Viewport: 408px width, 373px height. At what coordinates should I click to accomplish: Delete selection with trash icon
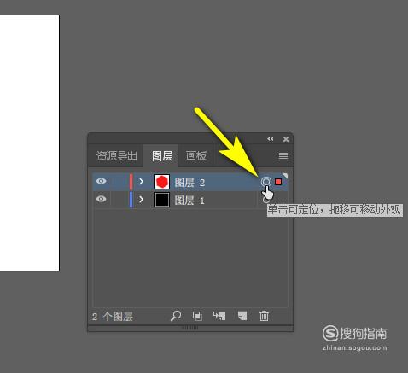tap(264, 316)
